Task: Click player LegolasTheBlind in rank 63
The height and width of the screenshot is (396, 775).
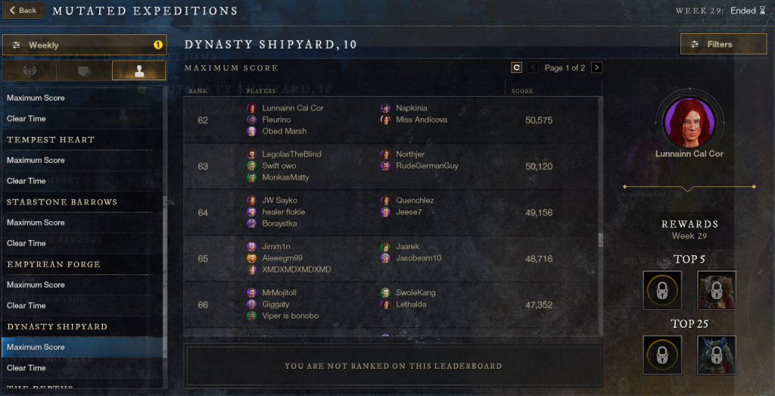Action: (x=291, y=154)
